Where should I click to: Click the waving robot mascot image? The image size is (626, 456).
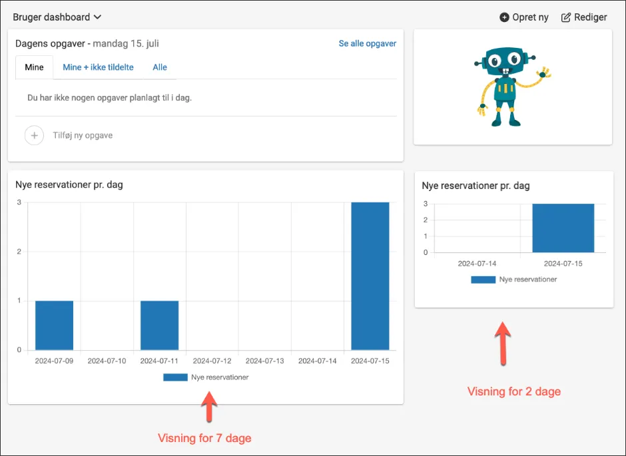pyautogui.click(x=513, y=87)
